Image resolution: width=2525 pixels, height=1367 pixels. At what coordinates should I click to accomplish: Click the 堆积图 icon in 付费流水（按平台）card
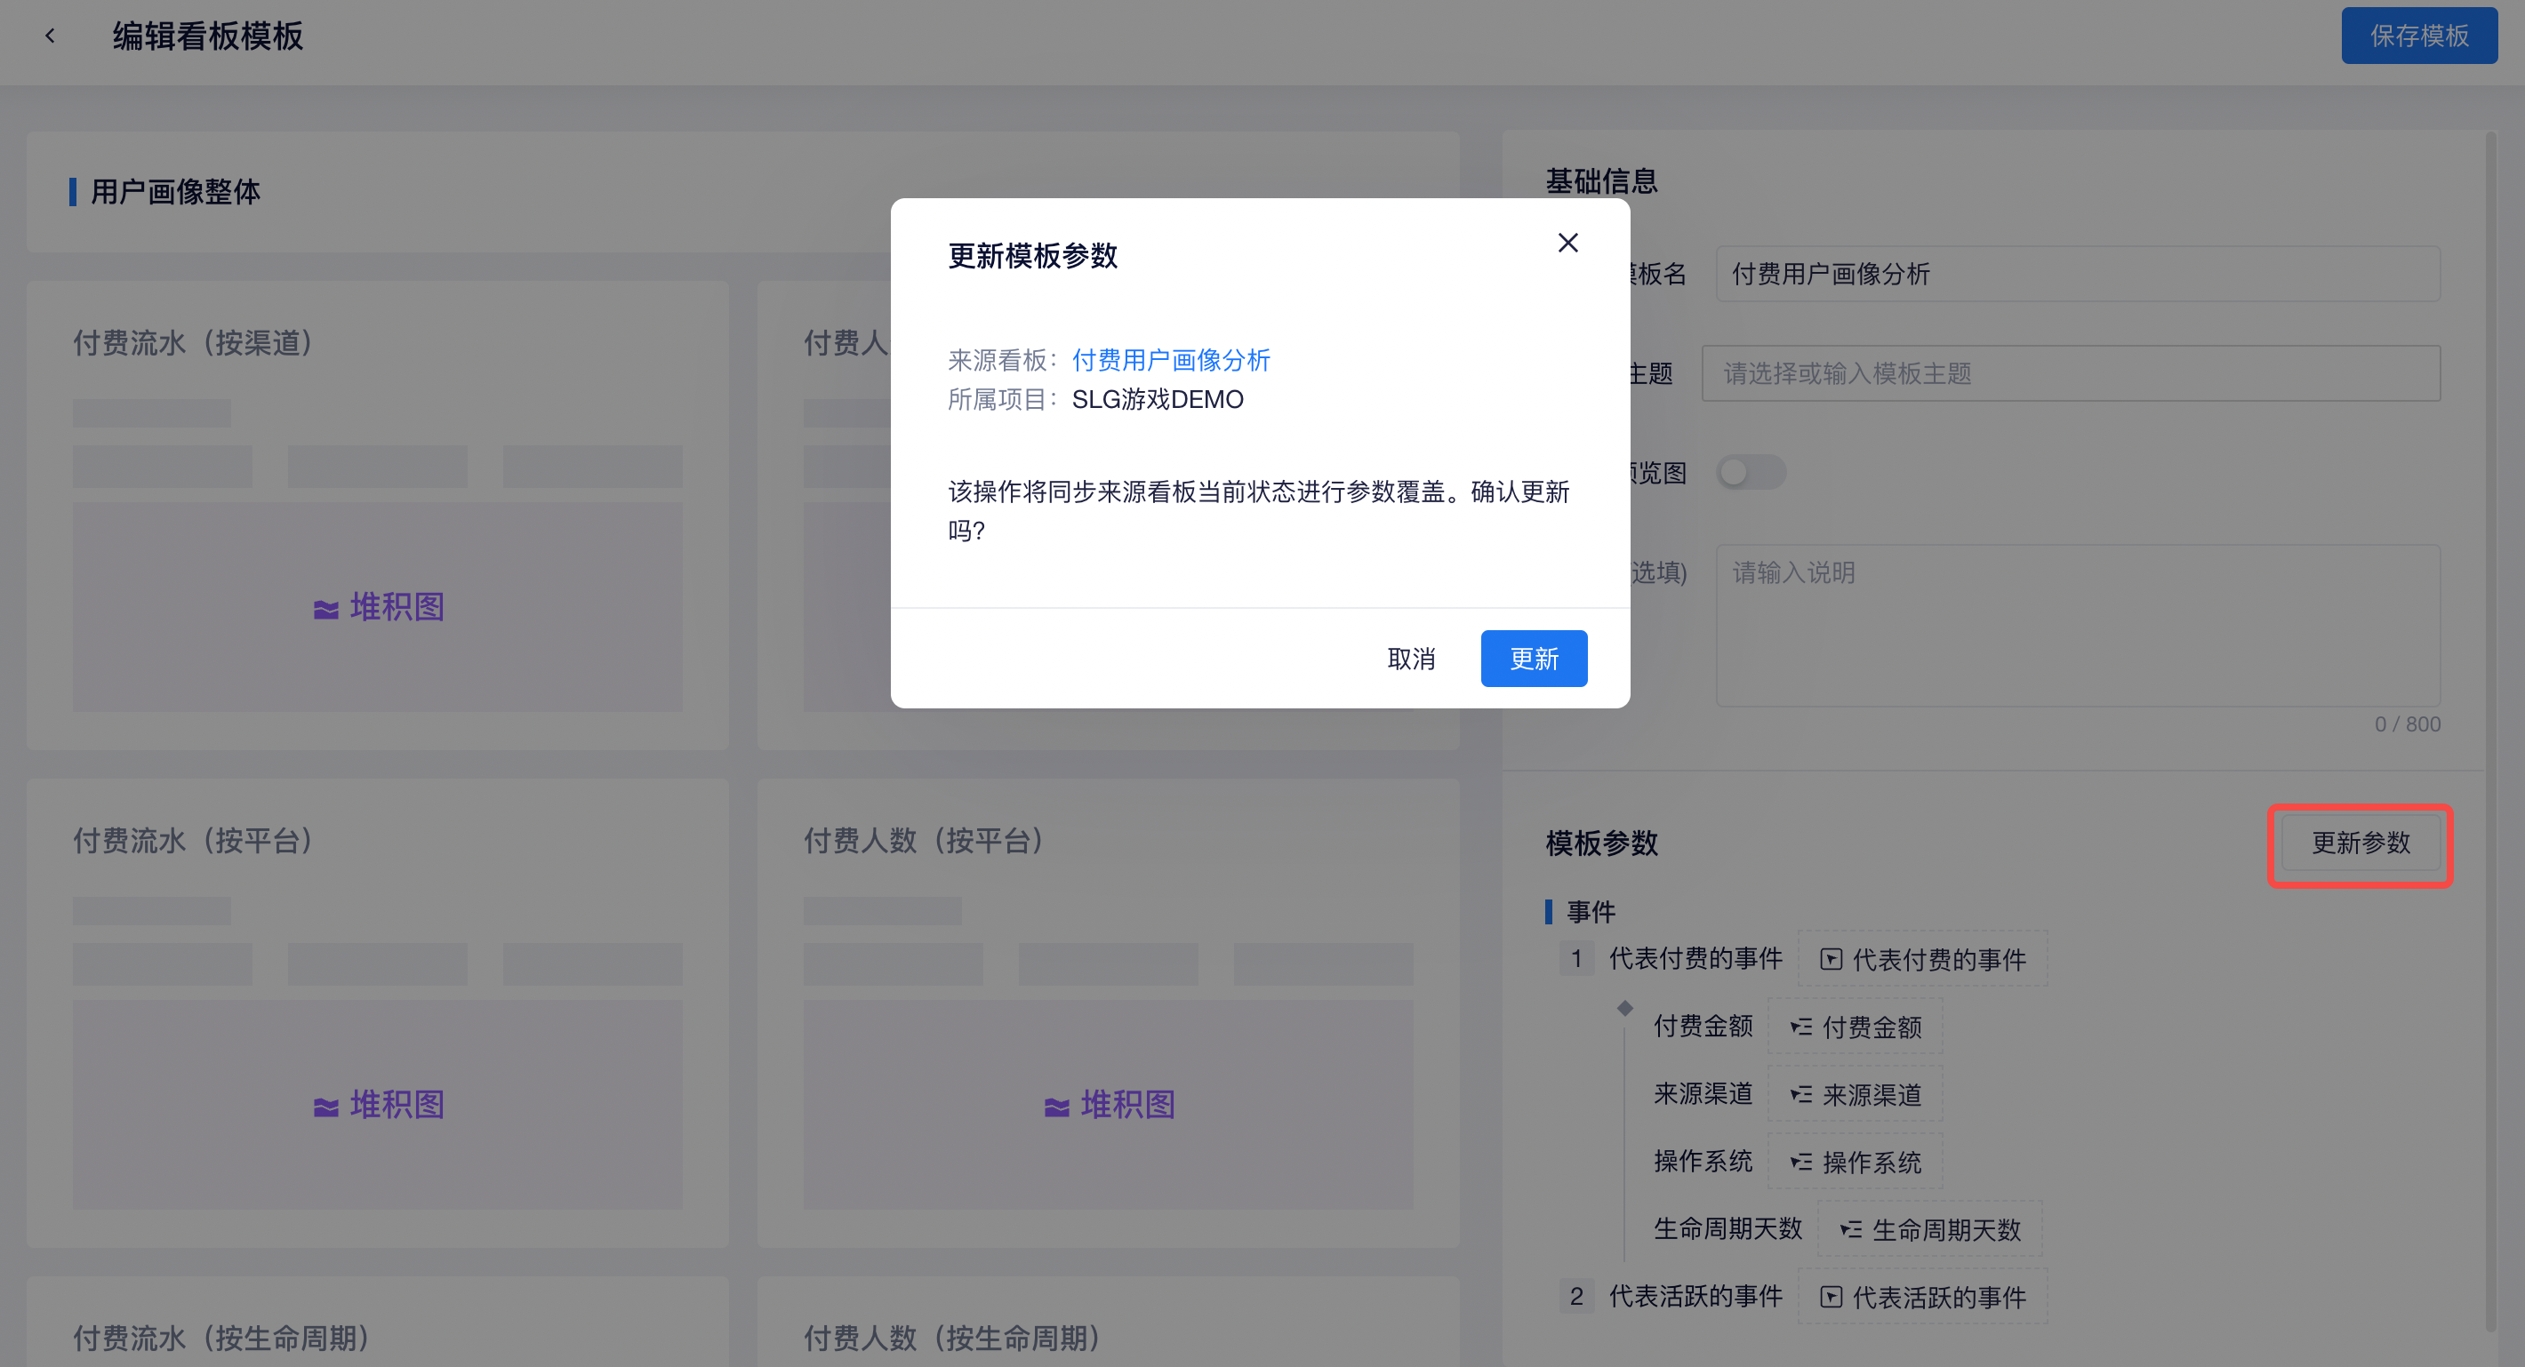tap(325, 1107)
